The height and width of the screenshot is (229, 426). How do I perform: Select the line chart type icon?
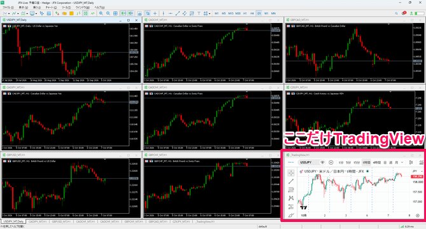tap(93, 13)
